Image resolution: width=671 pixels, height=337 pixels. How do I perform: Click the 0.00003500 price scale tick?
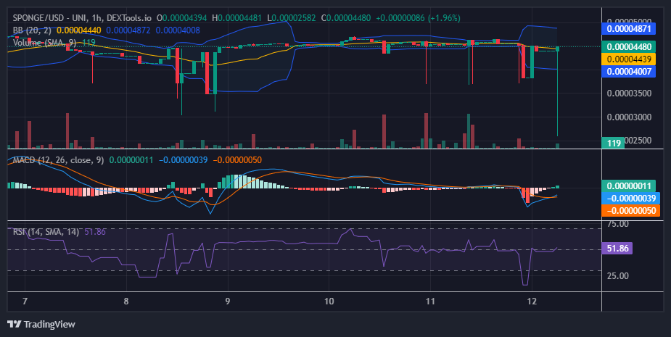pos(629,93)
